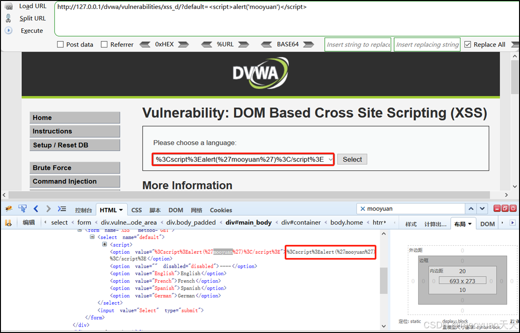Deactivate Firebug with the power button
This screenshot has width=520, height=333.
tap(513, 208)
